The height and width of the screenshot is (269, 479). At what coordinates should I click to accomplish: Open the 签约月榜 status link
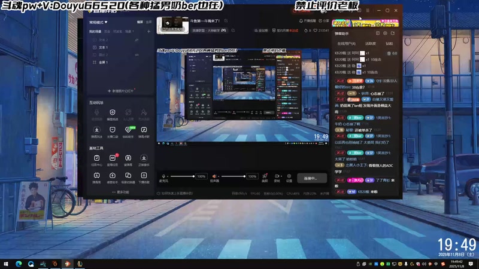tap(285, 30)
